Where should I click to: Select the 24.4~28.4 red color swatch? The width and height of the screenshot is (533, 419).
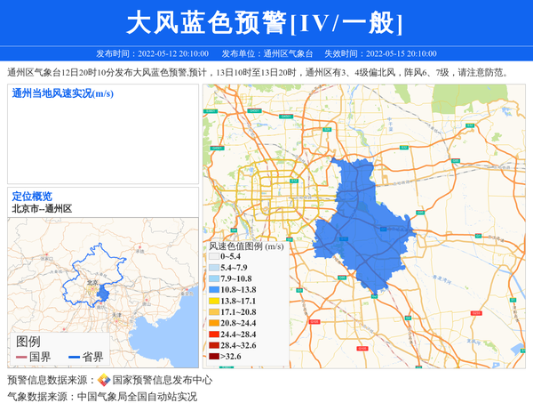[214, 334]
